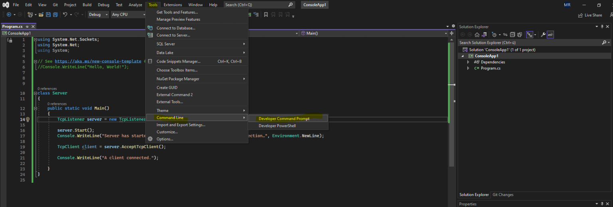613x207 pixels.
Task: Click the Open File folder icon
Action: (41, 15)
